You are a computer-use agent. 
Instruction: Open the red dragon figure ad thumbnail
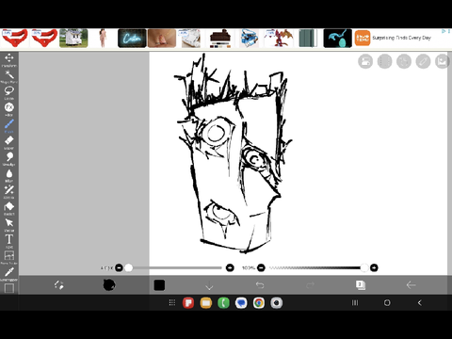pos(279,39)
